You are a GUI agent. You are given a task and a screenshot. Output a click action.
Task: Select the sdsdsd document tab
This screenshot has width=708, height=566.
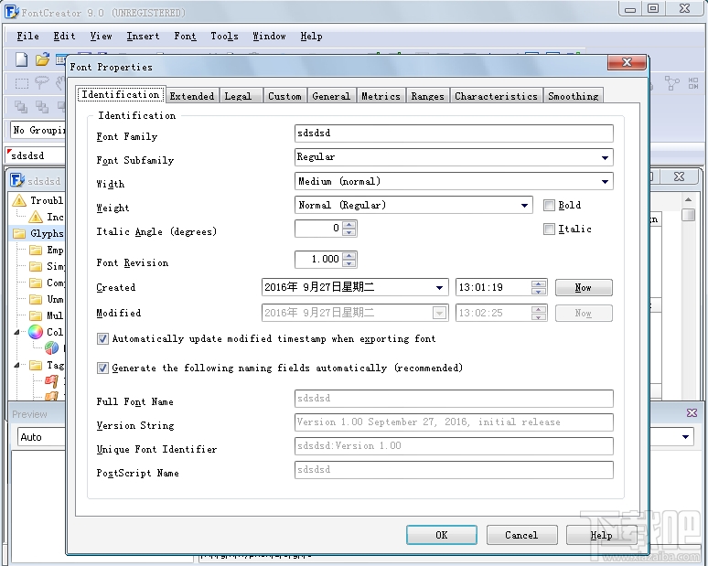(36, 155)
